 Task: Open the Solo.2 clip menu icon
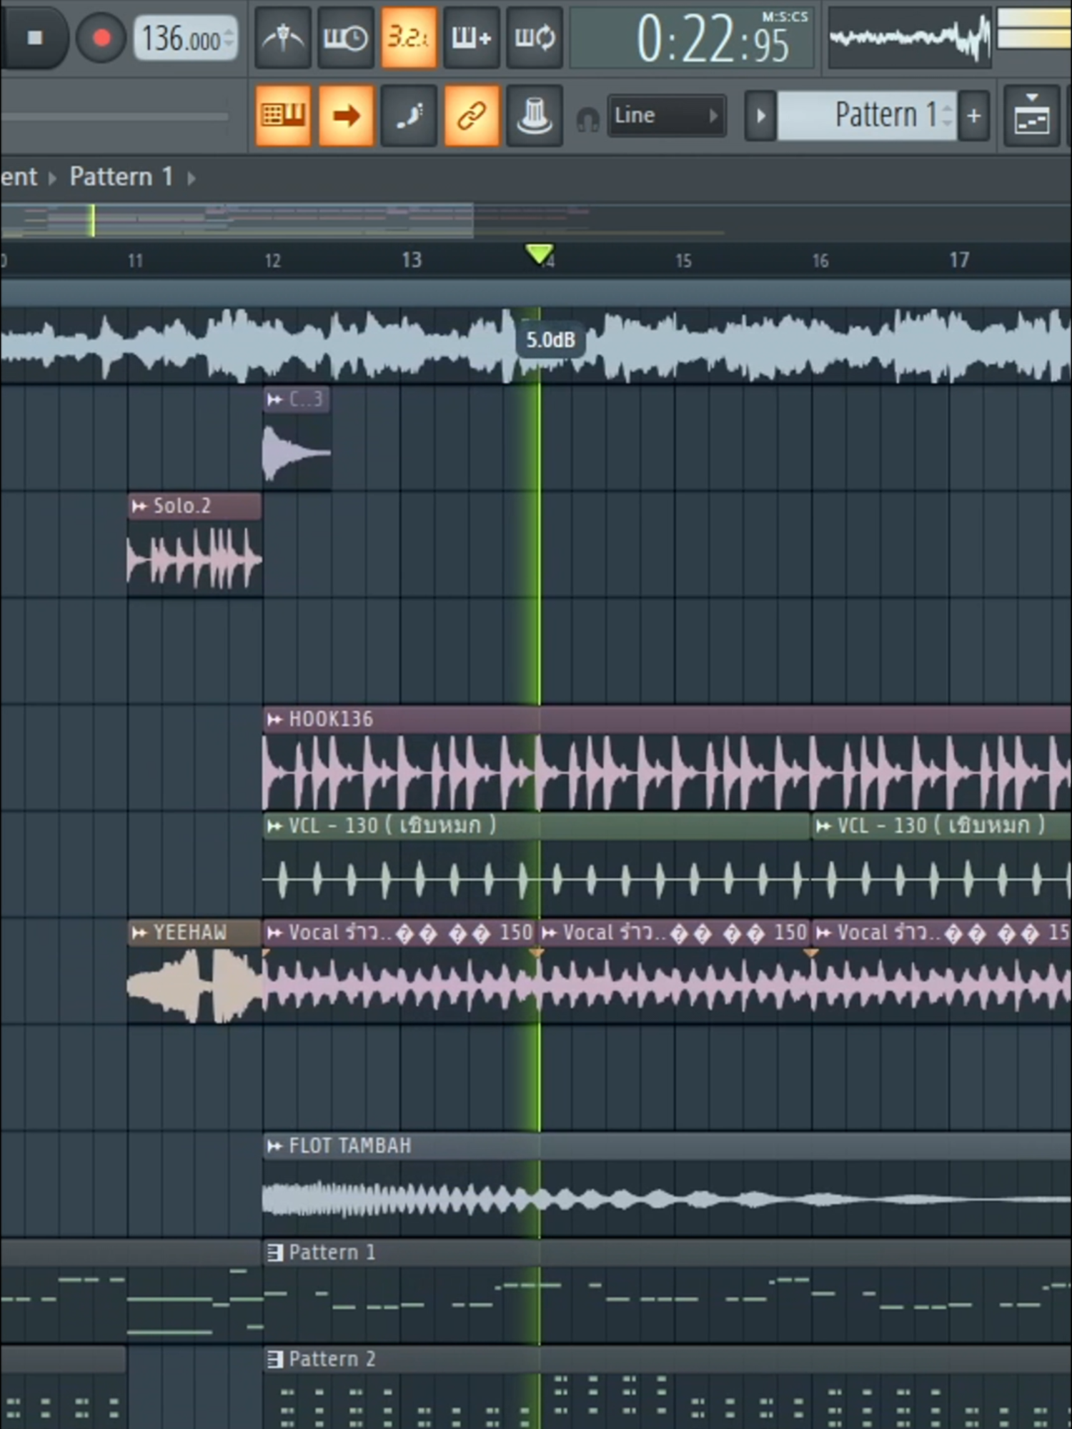(139, 507)
